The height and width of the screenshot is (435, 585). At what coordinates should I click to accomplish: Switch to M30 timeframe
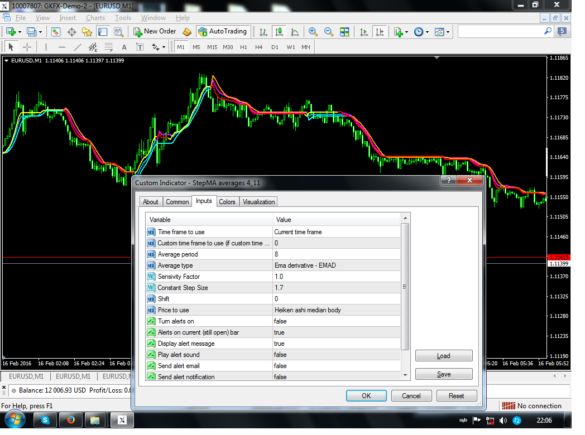(x=228, y=47)
